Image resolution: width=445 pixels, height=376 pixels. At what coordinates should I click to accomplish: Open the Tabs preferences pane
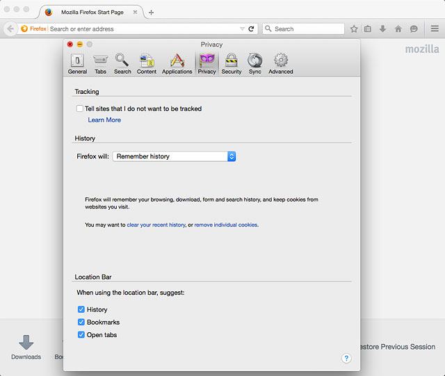click(x=100, y=64)
